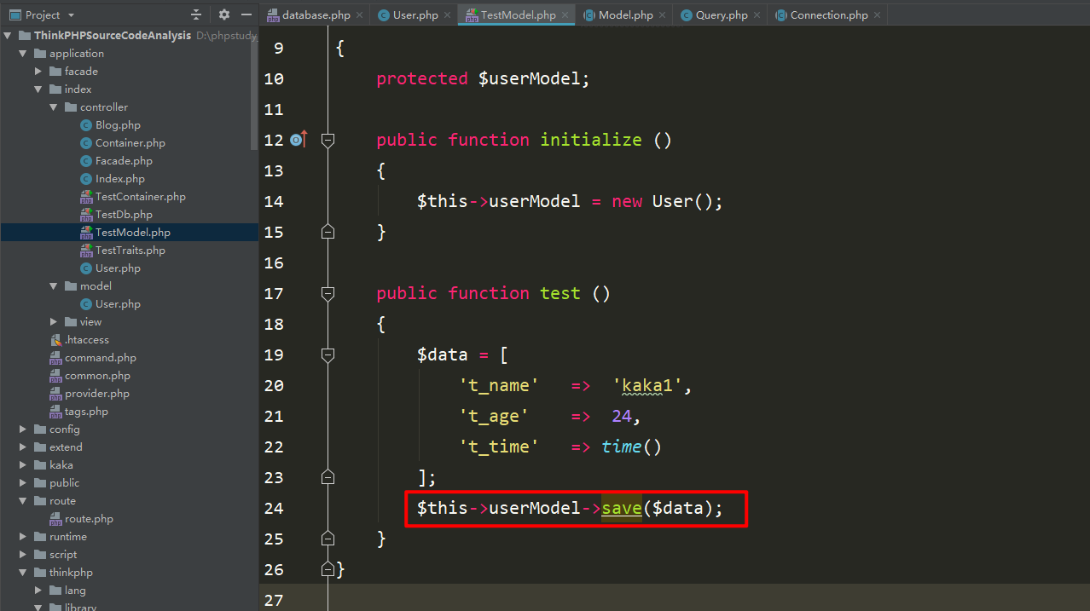The image size is (1090, 611).
Task: Switch to Model.php tab
Action: (x=625, y=15)
